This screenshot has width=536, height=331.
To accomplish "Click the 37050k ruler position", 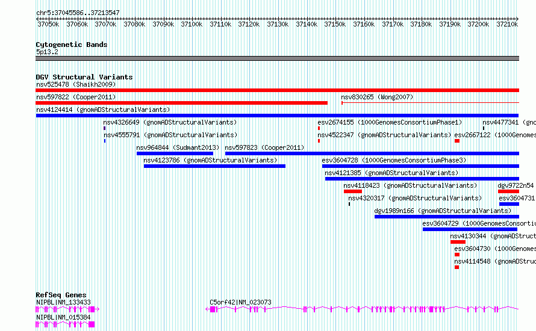I will click(x=48, y=24).
